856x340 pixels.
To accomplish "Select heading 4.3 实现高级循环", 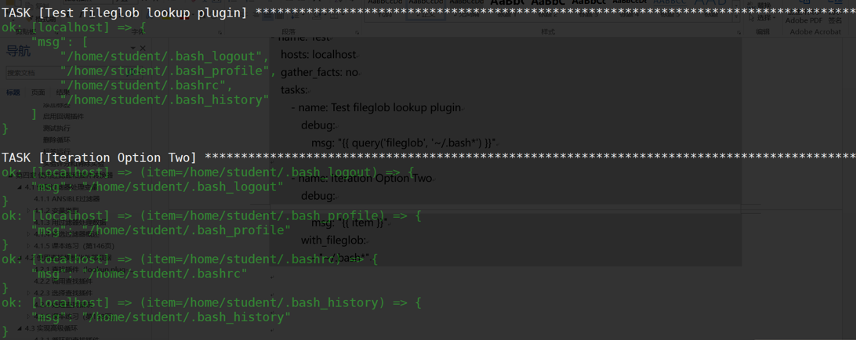I will [x=51, y=328].
